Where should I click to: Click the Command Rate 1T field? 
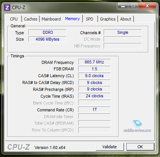[95, 109]
